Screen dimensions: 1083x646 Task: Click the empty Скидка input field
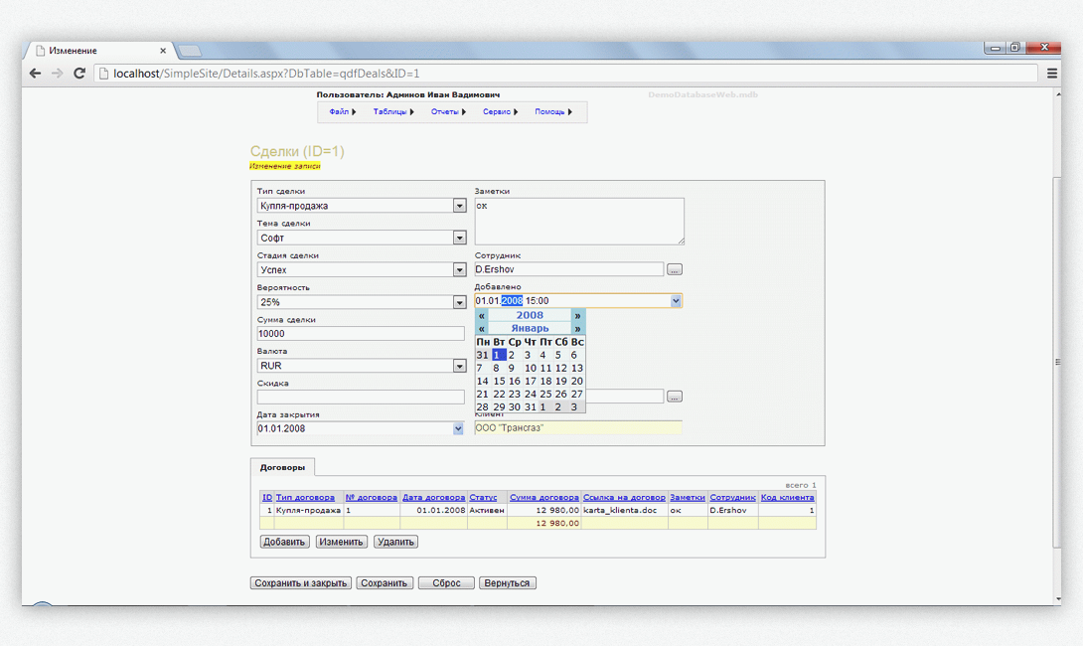pyautogui.click(x=361, y=398)
